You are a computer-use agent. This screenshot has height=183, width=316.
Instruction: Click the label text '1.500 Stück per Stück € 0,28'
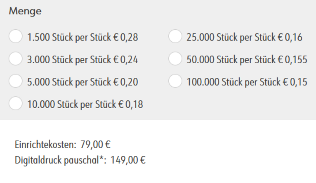(x=83, y=37)
